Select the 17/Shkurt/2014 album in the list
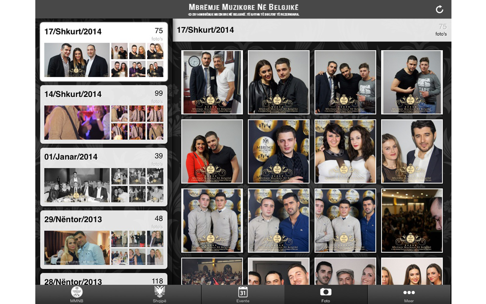This screenshot has height=304, width=486. [x=104, y=52]
